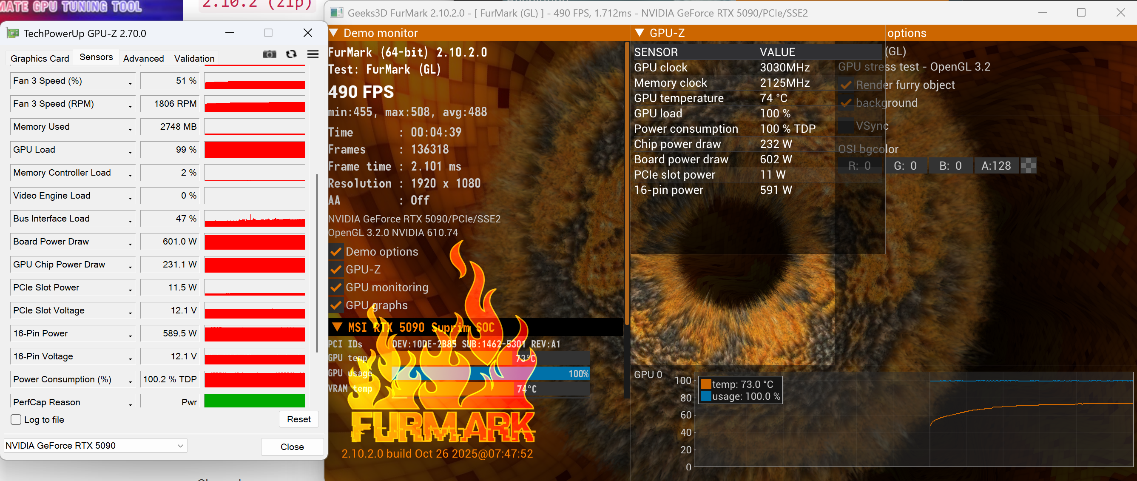Open the Video Engine Load dropdown
This screenshot has height=481, width=1137.
pyautogui.click(x=130, y=197)
